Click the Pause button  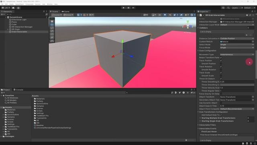(x=128, y=8)
